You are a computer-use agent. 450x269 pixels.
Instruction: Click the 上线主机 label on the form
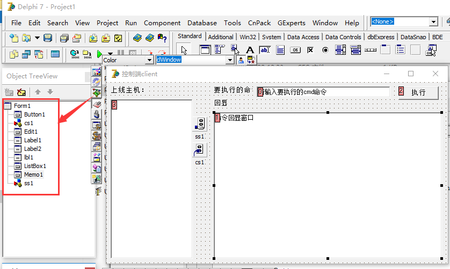tap(128, 90)
